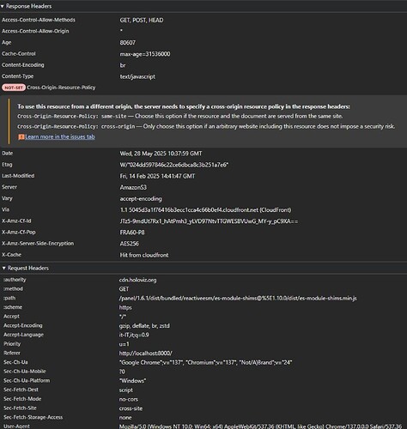Click the cdn.holoviz.org authority value
Screen dimensions: 407x429
click(137, 280)
